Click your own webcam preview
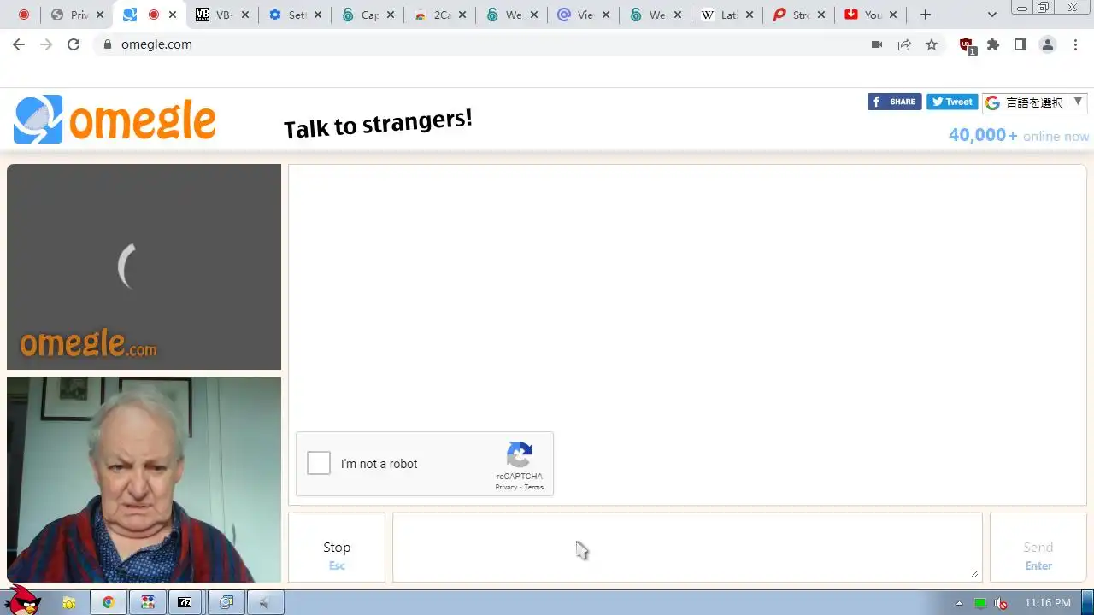This screenshot has height=615, width=1094. point(144,479)
